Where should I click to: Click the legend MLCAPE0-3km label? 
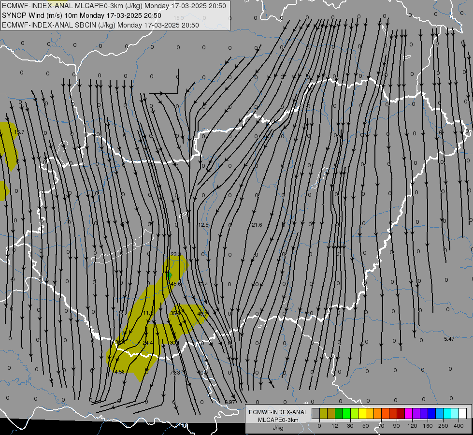tap(278, 420)
